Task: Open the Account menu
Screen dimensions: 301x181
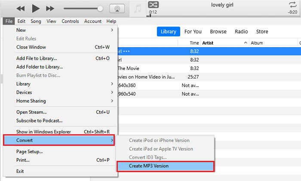Action: pyautogui.click(x=93, y=21)
